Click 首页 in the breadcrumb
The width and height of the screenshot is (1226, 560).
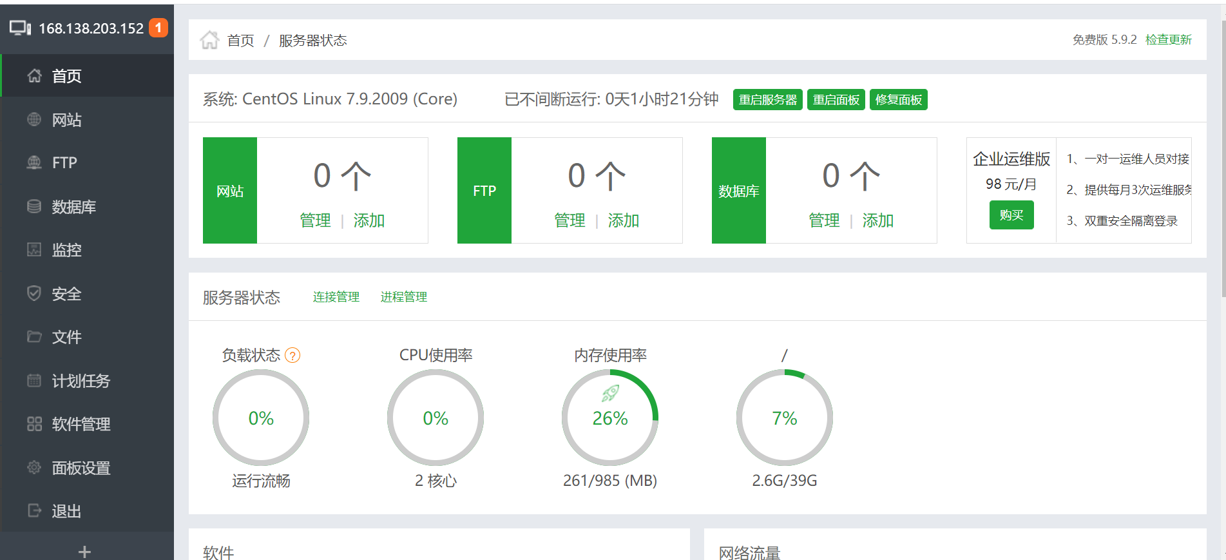[241, 41]
